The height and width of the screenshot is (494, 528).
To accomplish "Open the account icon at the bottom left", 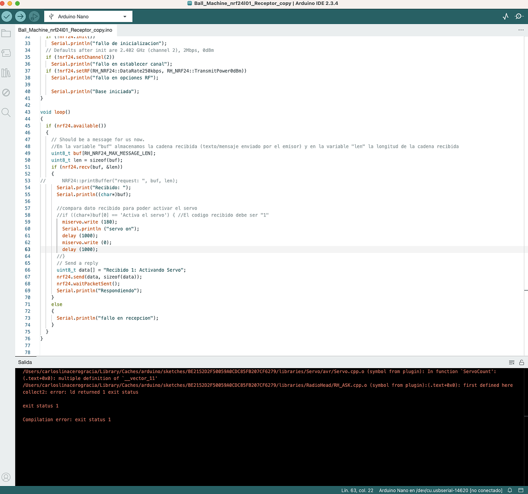I will pyautogui.click(x=6, y=477).
